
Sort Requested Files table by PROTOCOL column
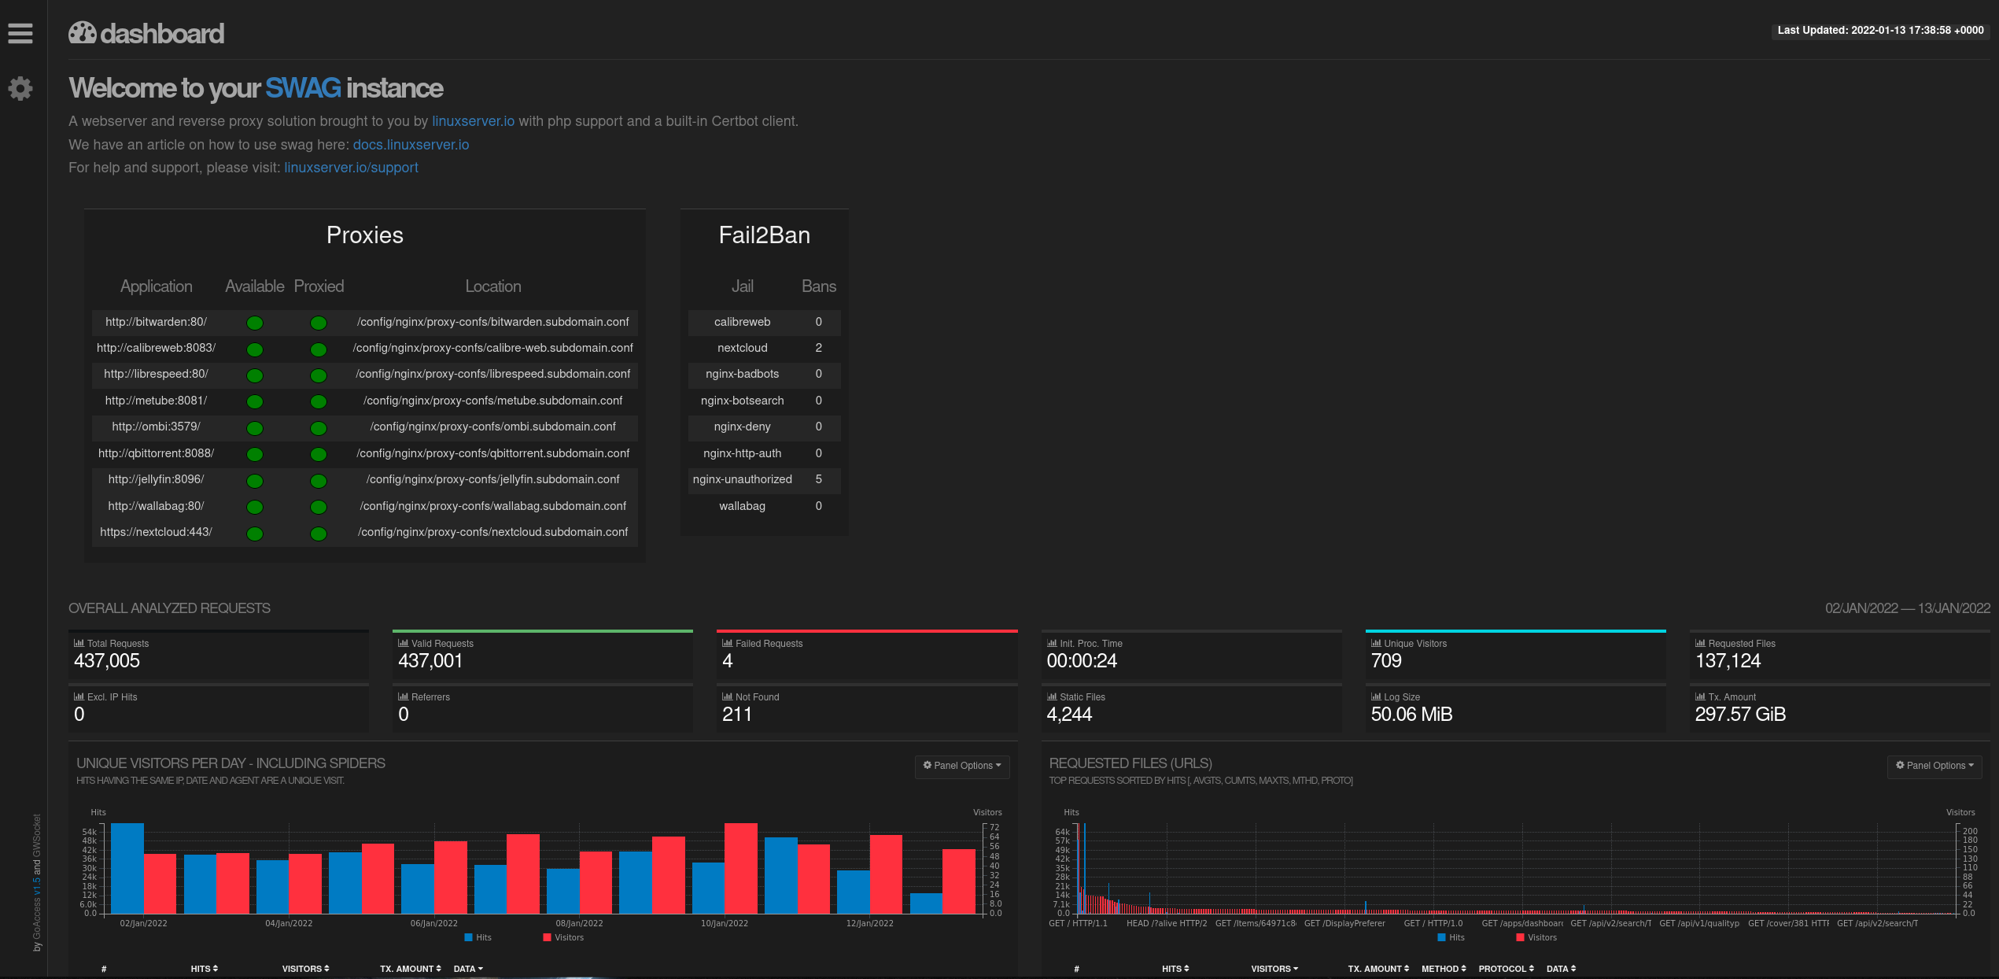1506,969
